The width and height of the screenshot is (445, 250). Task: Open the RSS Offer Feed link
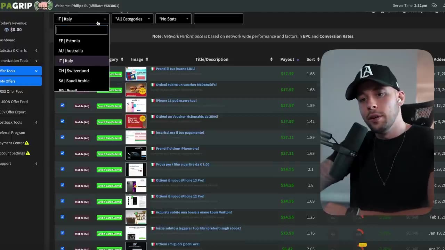click(x=12, y=91)
